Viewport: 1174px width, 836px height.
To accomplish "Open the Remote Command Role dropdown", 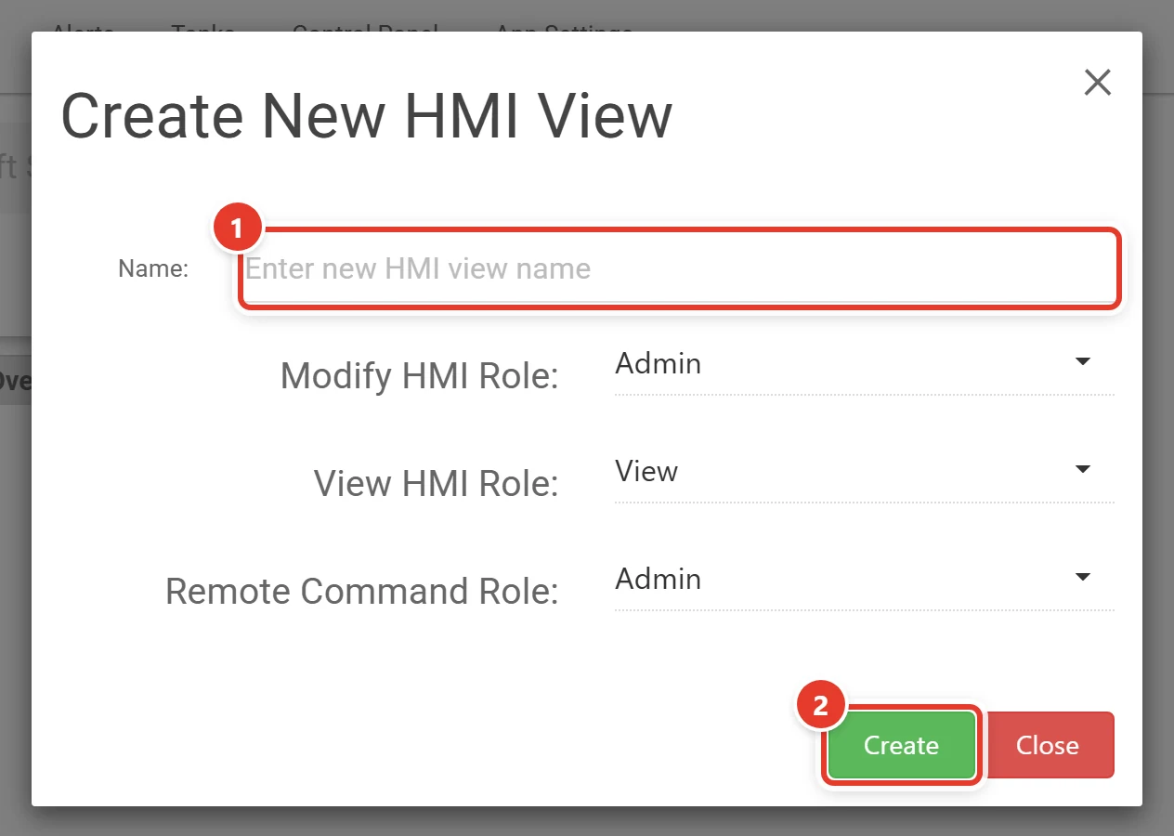I will (x=864, y=579).
